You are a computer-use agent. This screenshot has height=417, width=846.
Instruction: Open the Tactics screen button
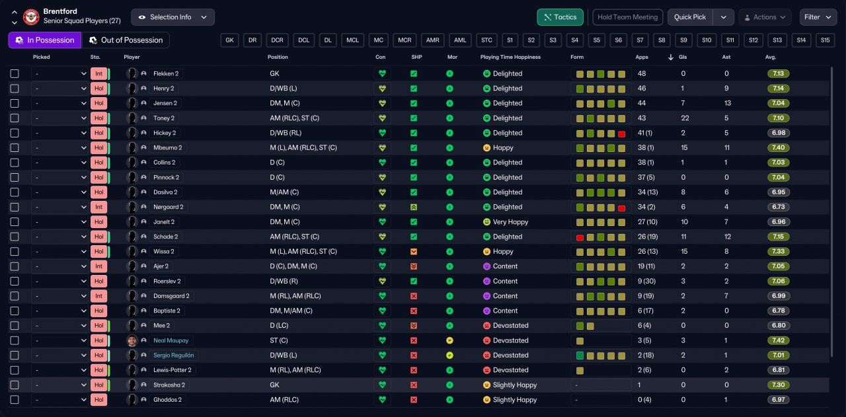coord(560,17)
